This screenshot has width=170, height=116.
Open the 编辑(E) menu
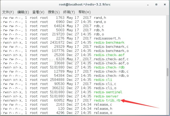(23, 12)
